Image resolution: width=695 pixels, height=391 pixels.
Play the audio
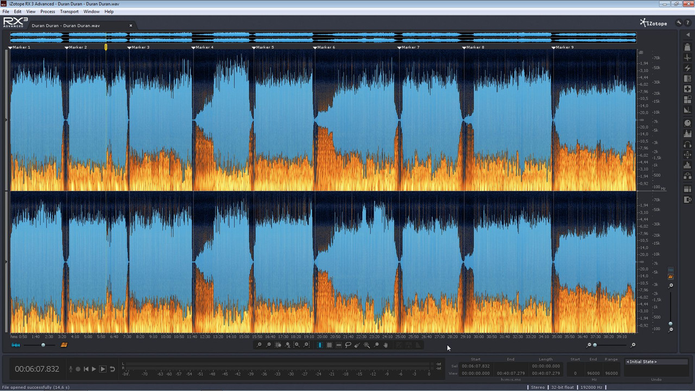coord(94,369)
